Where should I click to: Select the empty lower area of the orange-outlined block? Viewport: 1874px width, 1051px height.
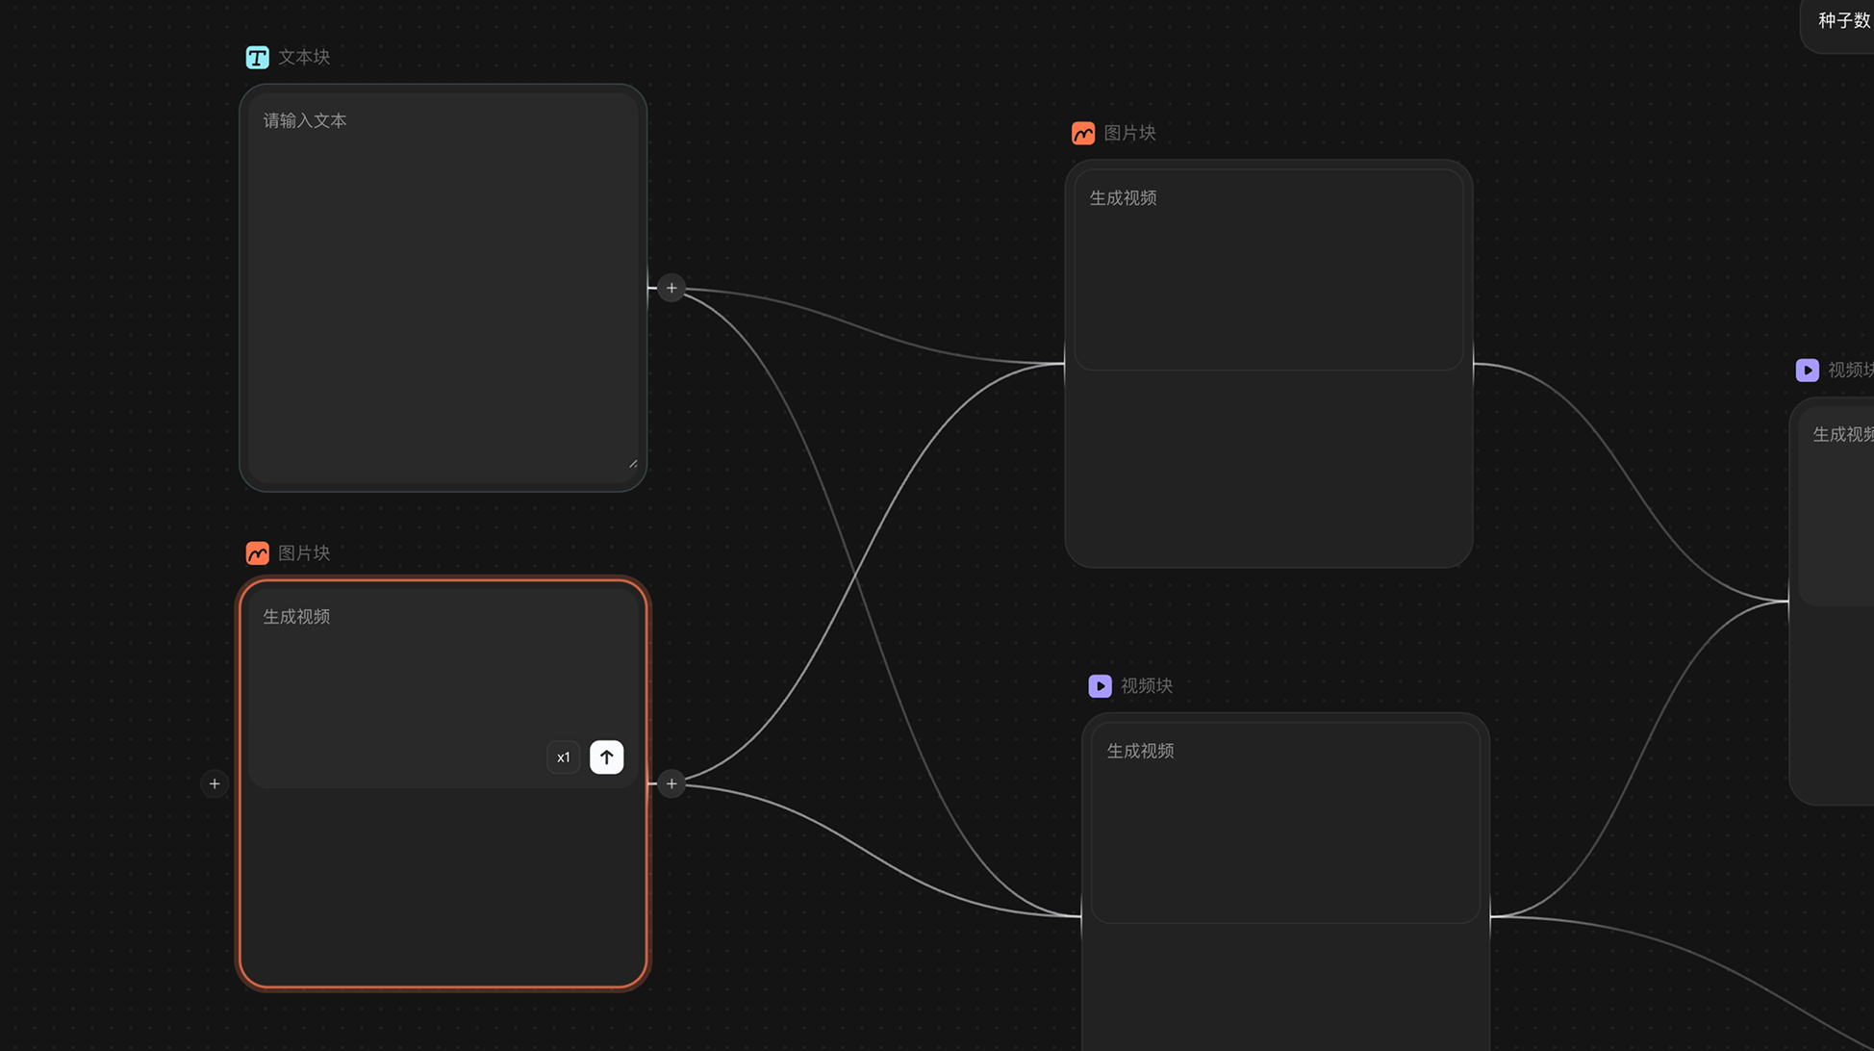pyautogui.click(x=443, y=887)
